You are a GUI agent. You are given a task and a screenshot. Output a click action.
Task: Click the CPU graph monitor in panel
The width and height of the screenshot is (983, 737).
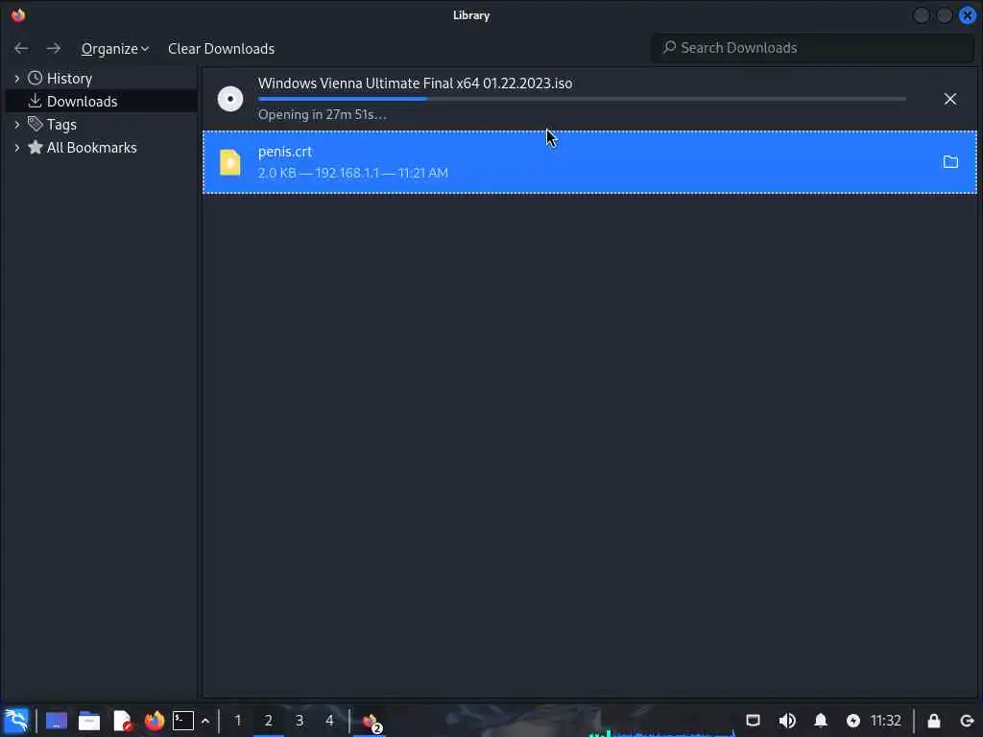pyautogui.click(x=661, y=731)
